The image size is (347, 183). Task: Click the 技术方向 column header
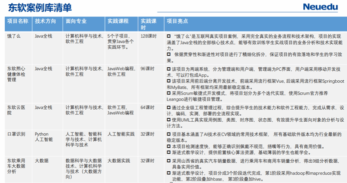(45, 21)
